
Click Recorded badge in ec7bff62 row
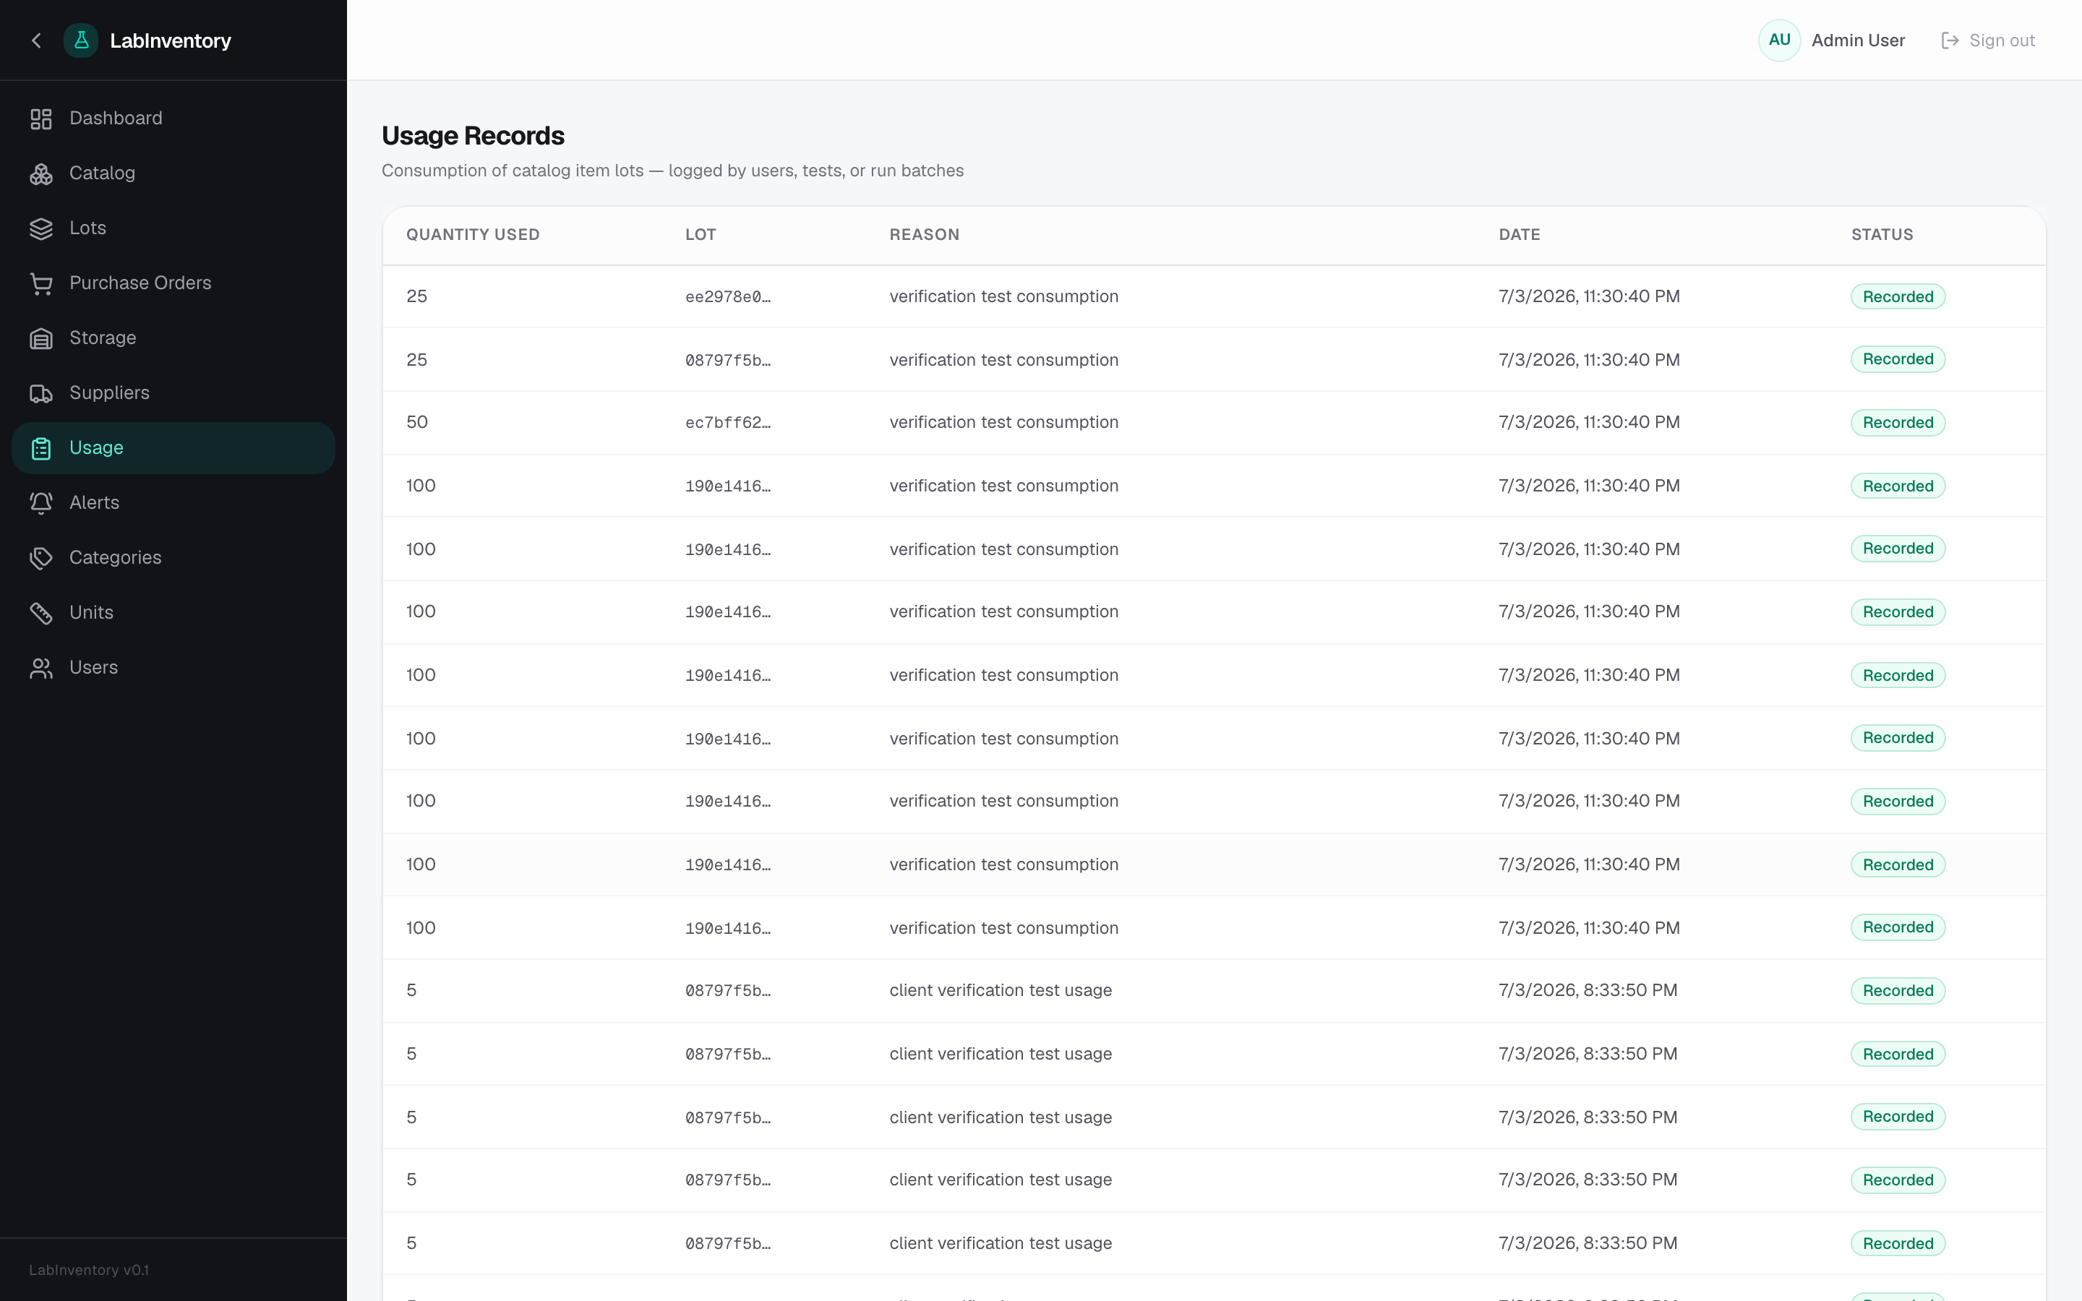pos(1898,423)
